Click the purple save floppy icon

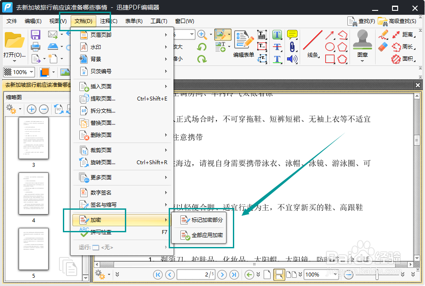(x=36, y=35)
